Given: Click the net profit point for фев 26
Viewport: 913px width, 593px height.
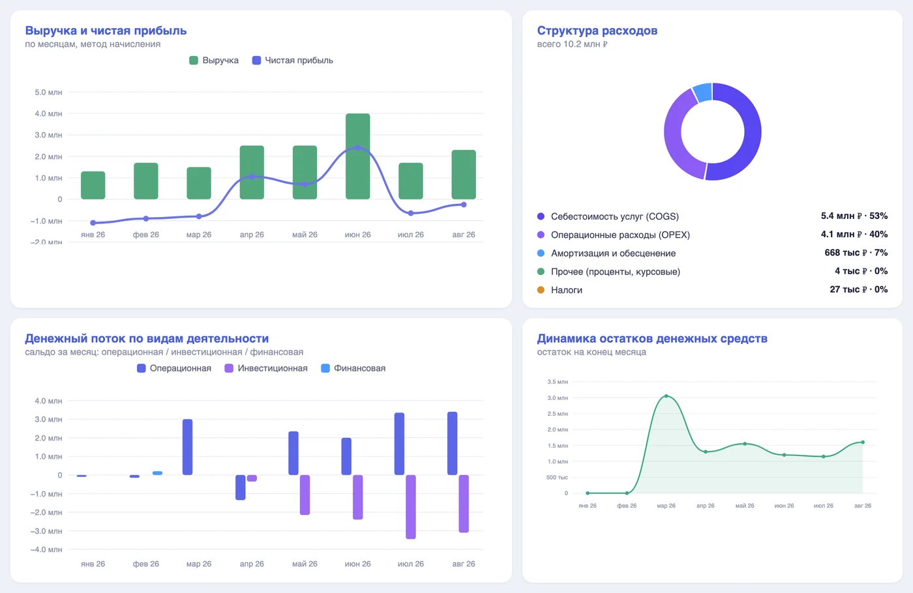Looking at the screenshot, I should click(x=146, y=218).
